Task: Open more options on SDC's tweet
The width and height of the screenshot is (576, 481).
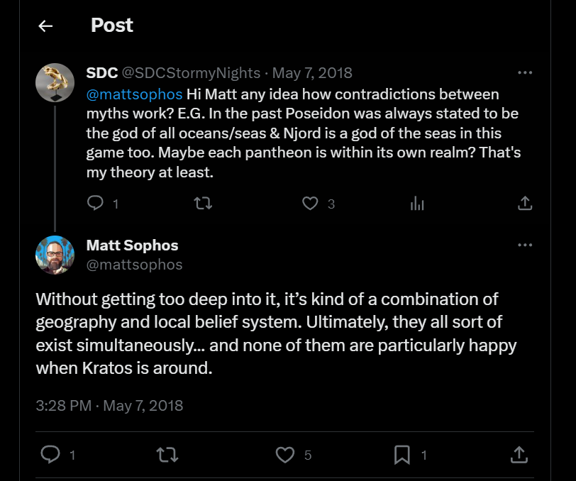Action: pyautogui.click(x=525, y=72)
